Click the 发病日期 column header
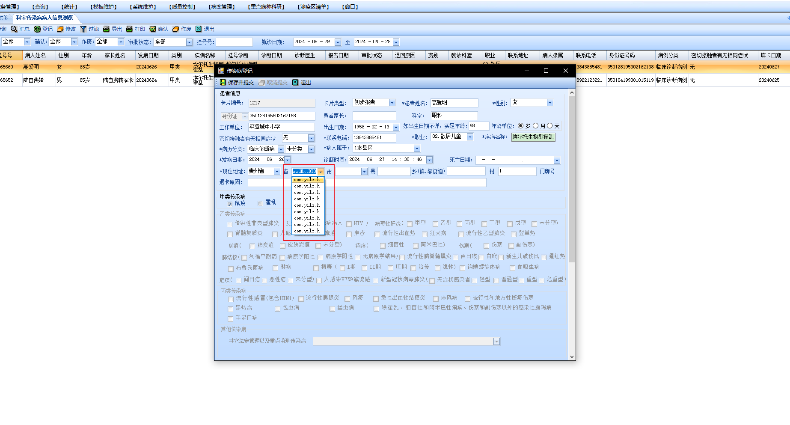Viewport: 790px width, 425px height. 152,56
